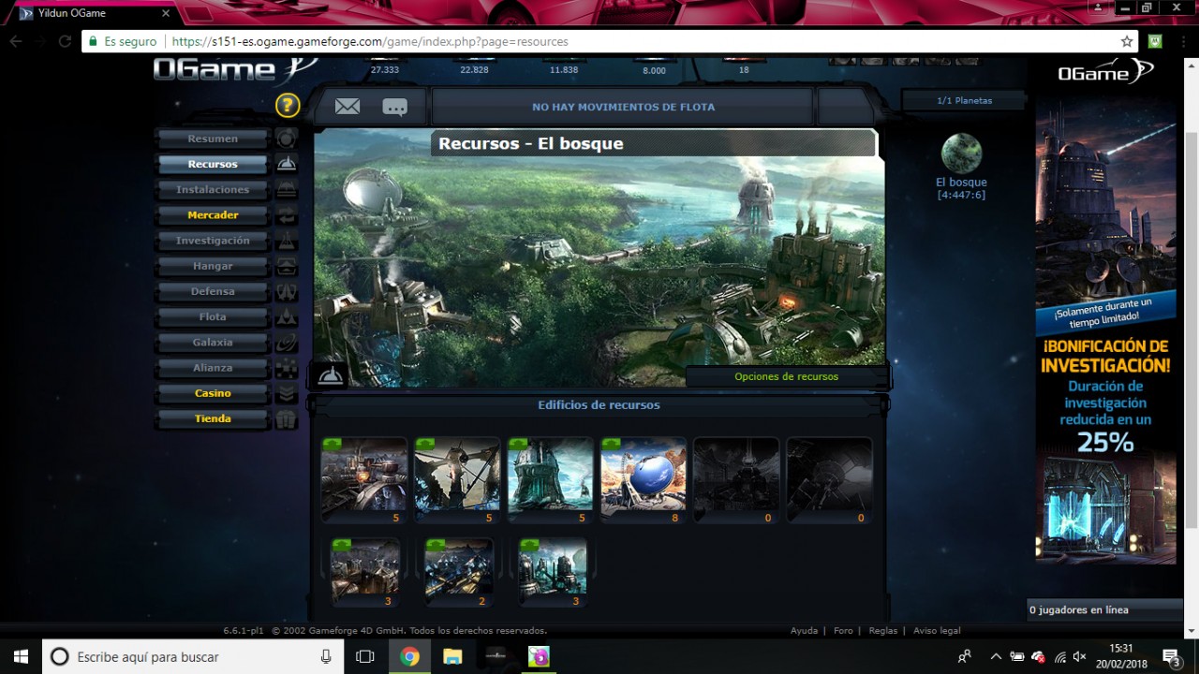Image resolution: width=1199 pixels, height=674 pixels.
Task: Open the Windows Start menu
Action: (21, 656)
